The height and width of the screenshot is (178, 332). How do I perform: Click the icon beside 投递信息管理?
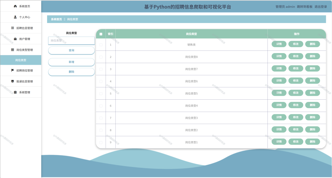pyautogui.click(x=13, y=81)
